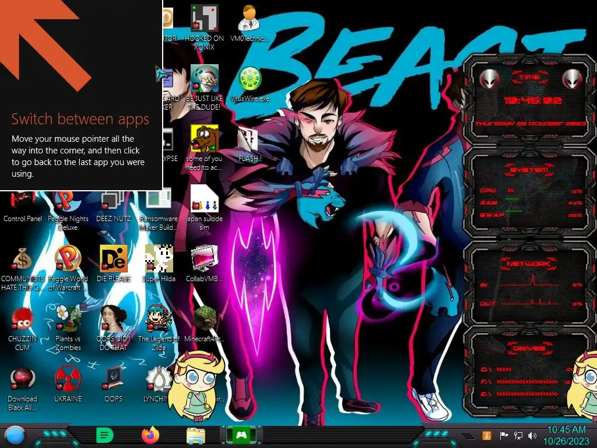
Task: Open Action Center flag tray icon
Action: 504,435
